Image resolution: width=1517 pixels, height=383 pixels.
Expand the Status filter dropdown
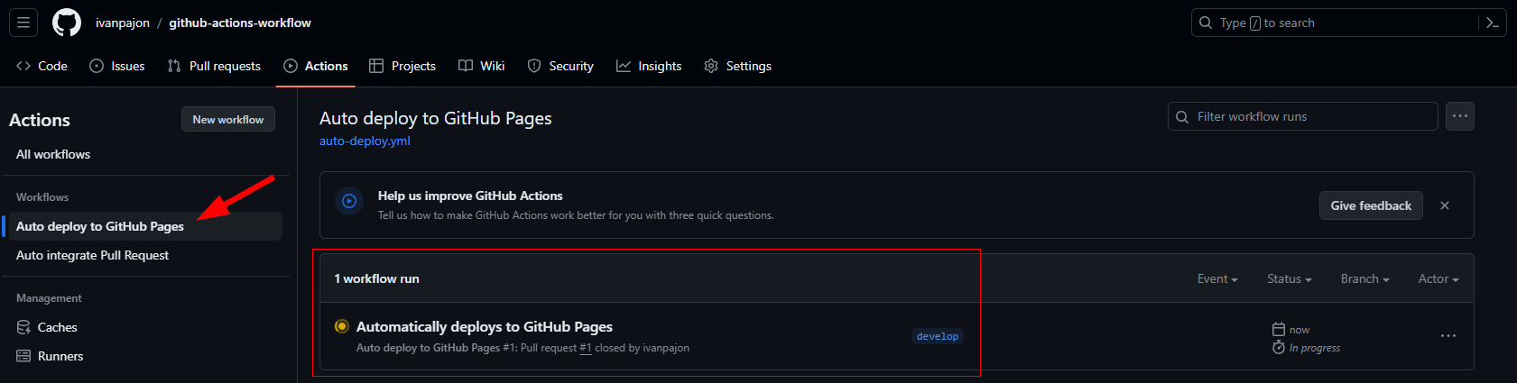(1289, 278)
